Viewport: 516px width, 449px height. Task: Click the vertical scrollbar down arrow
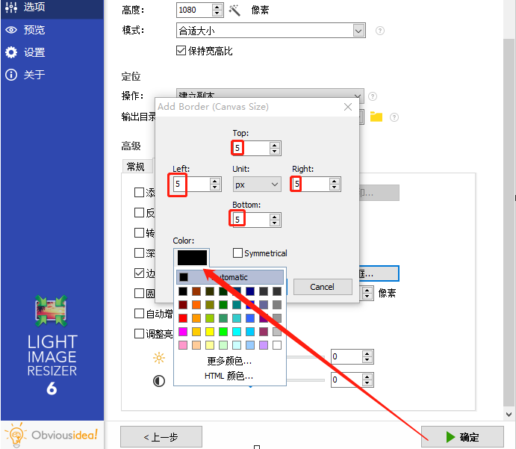tap(509, 415)
